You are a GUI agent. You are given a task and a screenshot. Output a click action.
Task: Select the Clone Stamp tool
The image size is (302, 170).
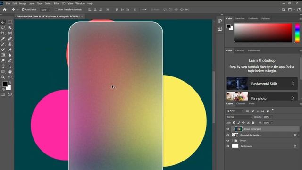pos(10,44)
